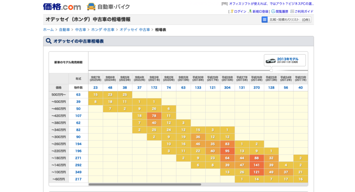Click cell 88 in the 〜180万円 row
This screenshot has height=192, width=355.
pyautogui.click(x=257, y=158)
